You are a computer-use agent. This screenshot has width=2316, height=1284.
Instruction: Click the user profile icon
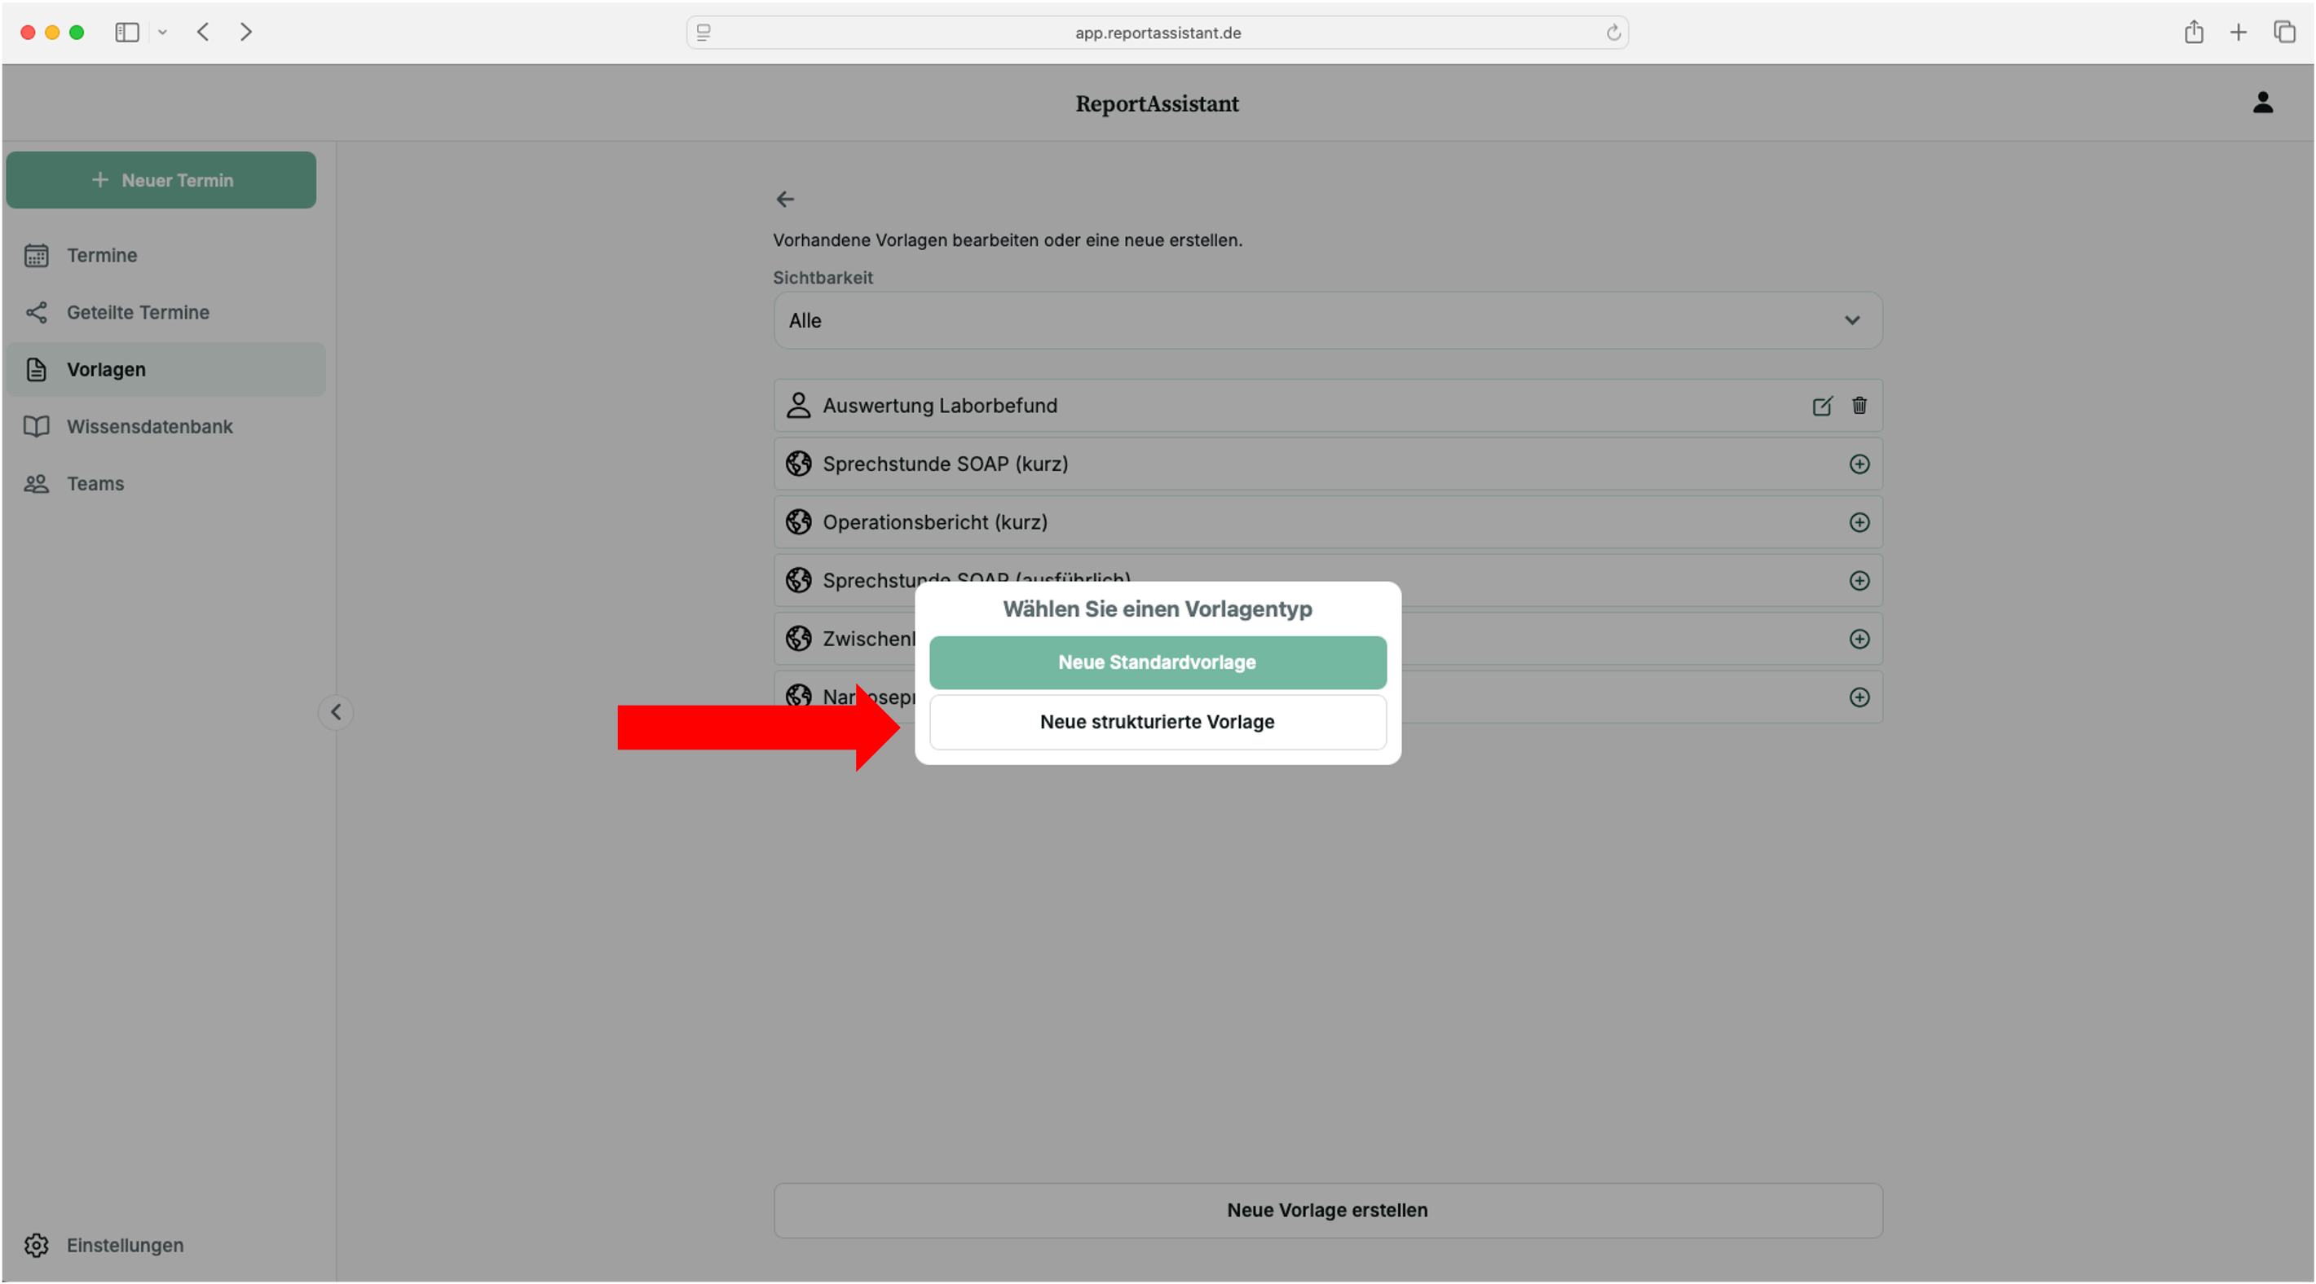[x=2262, y=103]
